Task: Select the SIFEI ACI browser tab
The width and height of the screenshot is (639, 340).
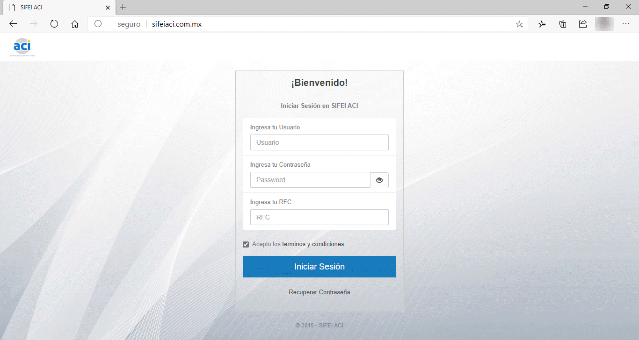Action: click(x=56, y=7)
